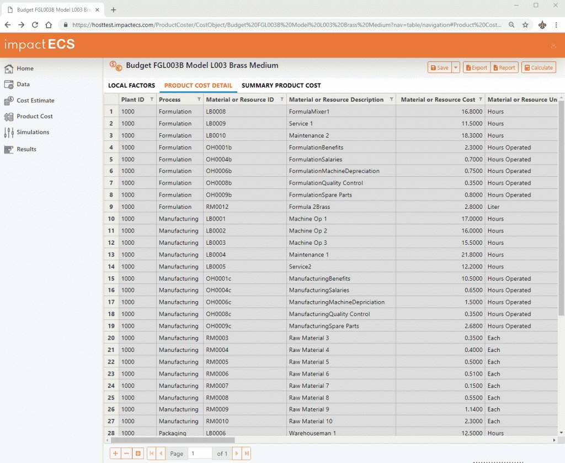This screenshot has width=565, height=463.
Task: Open the browser home page
Action: [x=49, y=25]
